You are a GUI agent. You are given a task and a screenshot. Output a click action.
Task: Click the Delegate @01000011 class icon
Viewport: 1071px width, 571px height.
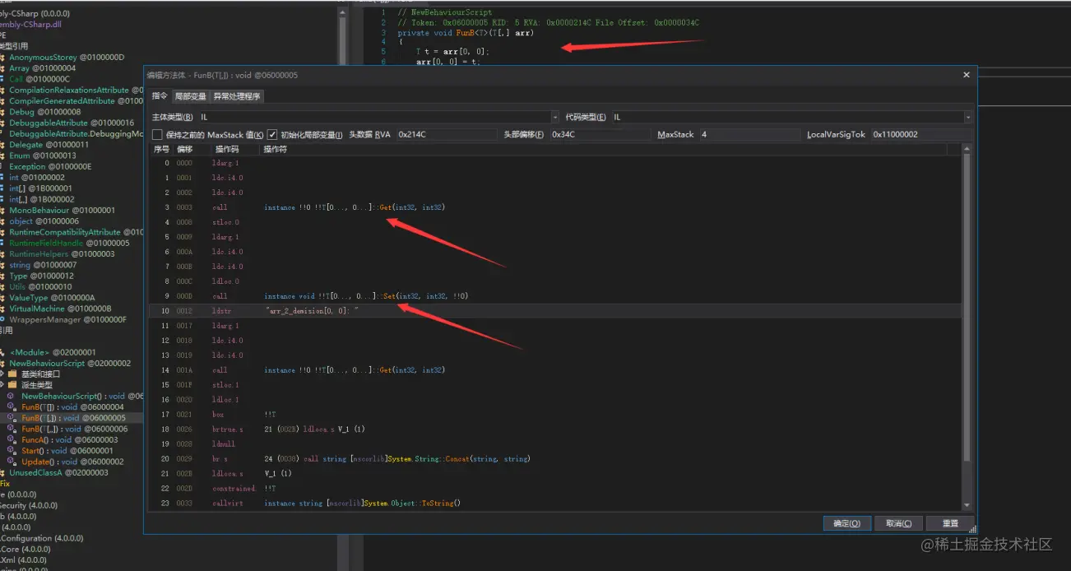tap(2, 145)
